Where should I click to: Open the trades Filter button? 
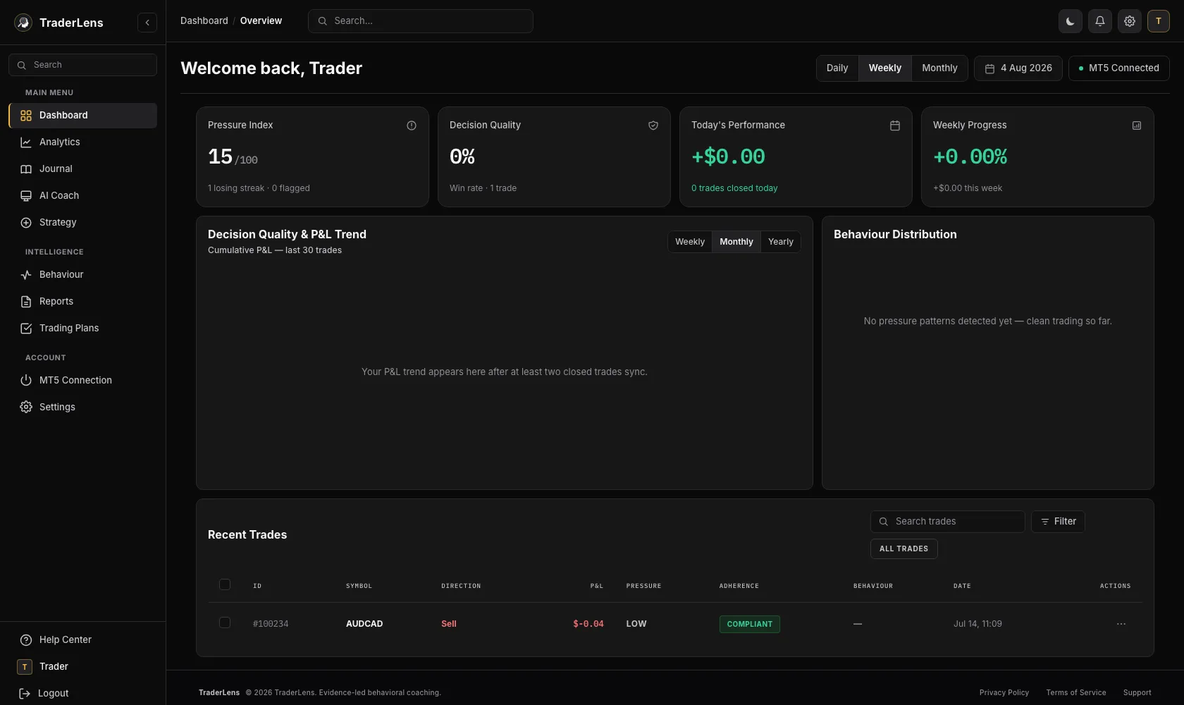pos(1058,522)
